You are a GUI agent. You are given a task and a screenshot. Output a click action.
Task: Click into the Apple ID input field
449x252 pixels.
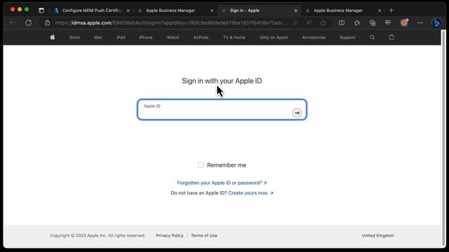click(222, 109)
